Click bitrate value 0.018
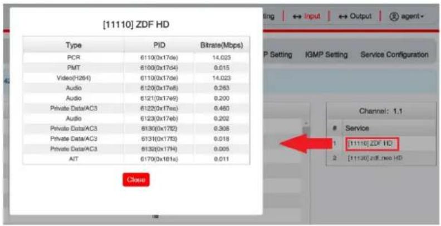The height and width of the screenshot is (226, 441). (222, 139)
